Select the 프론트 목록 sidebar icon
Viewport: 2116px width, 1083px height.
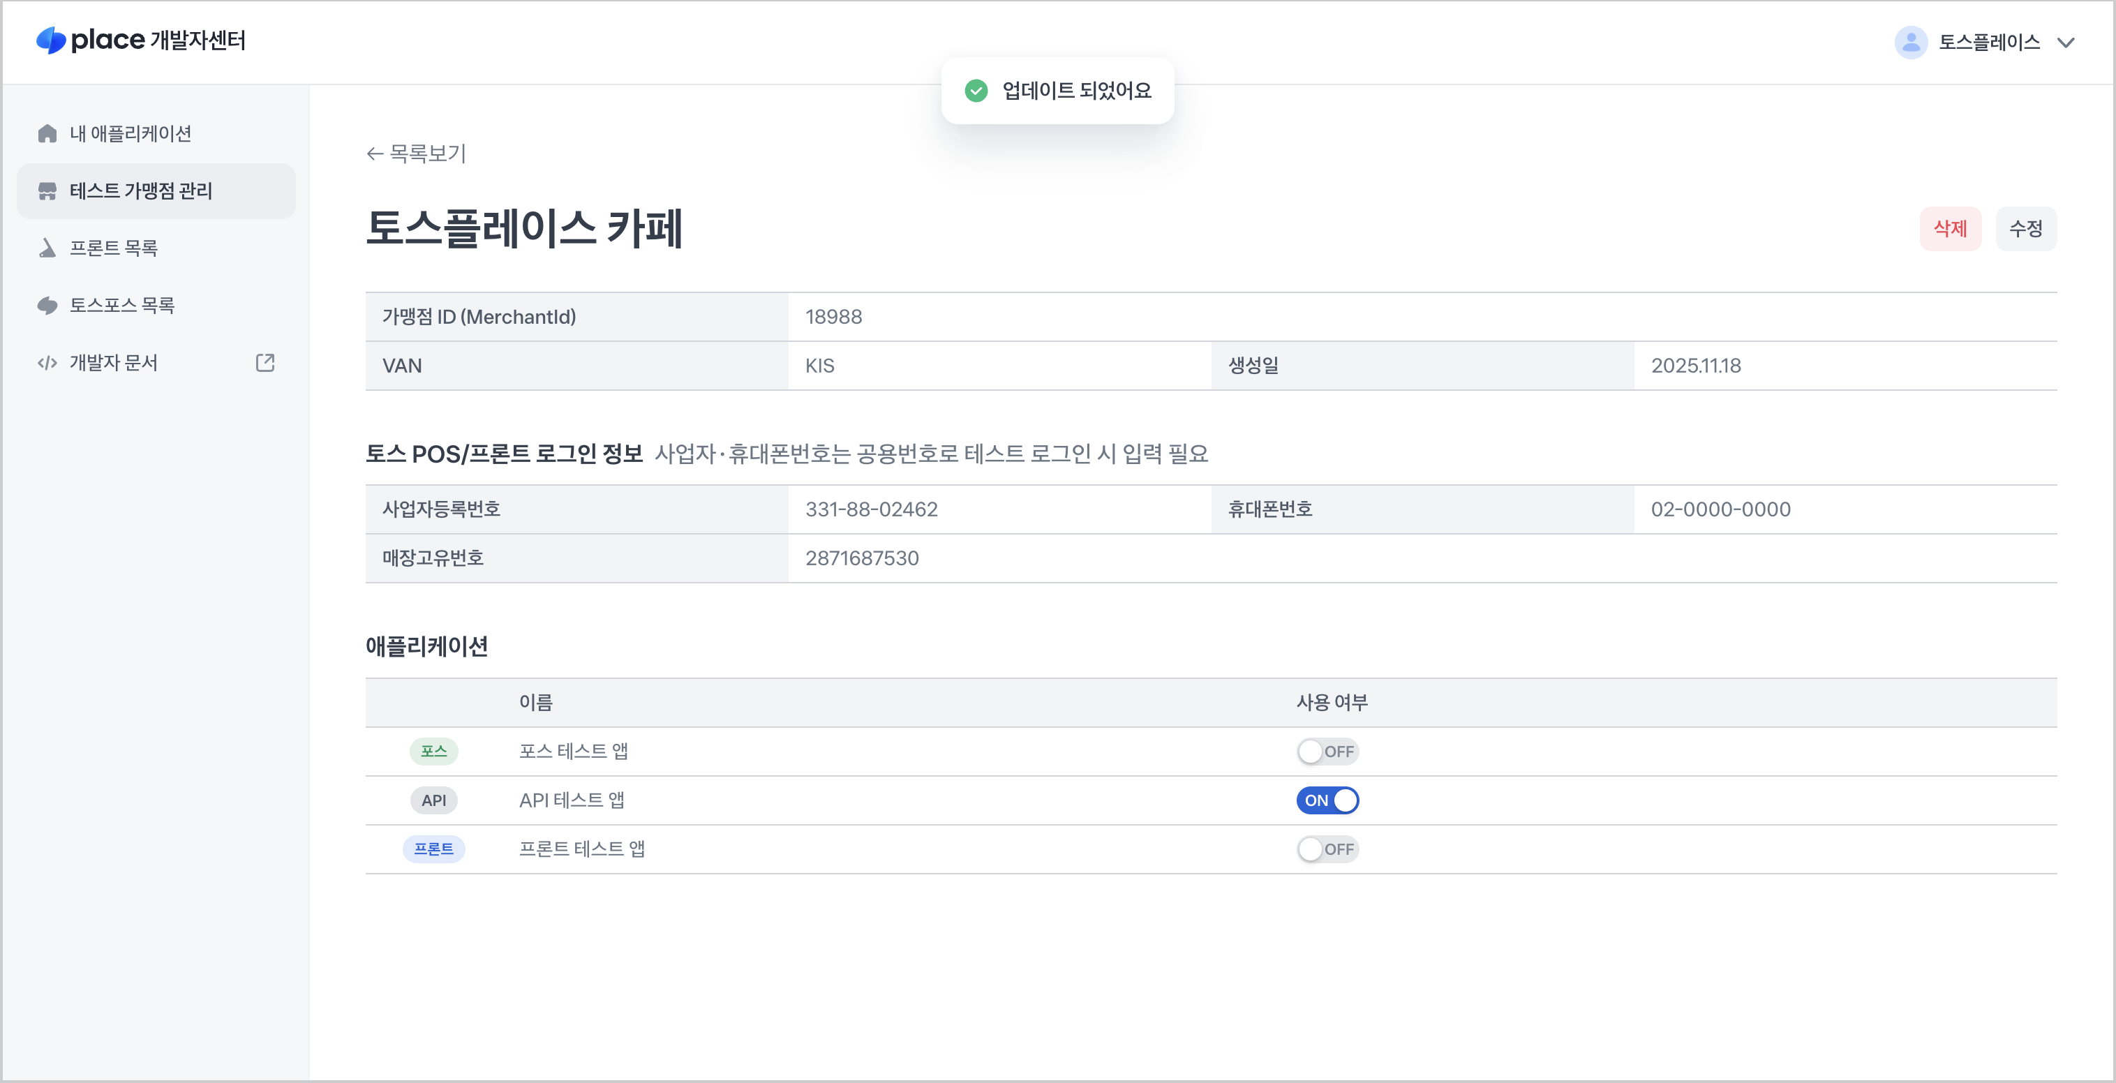point(47,248)
